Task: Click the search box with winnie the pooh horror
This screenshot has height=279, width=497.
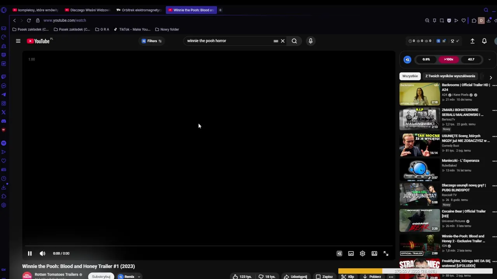Action: 229,41
